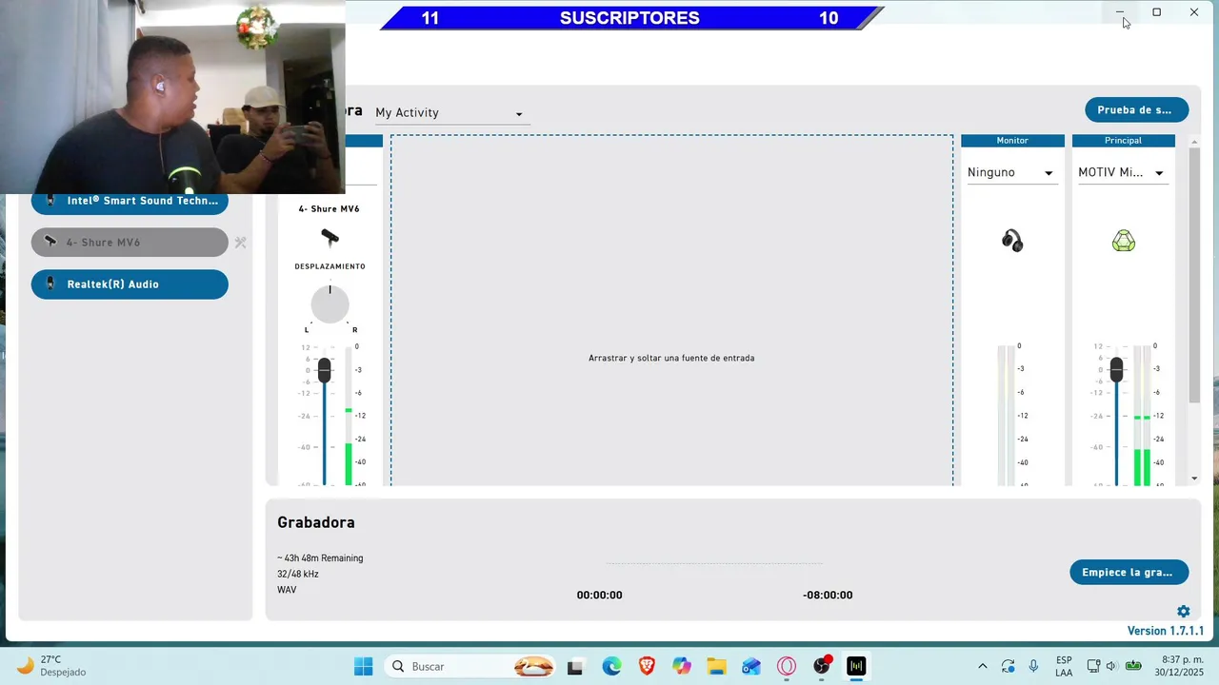The width and height of the screenshot is (1219, 685).
Task: Click the Shure MV6 microphone channel icon
Action: pyautogui.click(x=330, y=237)
